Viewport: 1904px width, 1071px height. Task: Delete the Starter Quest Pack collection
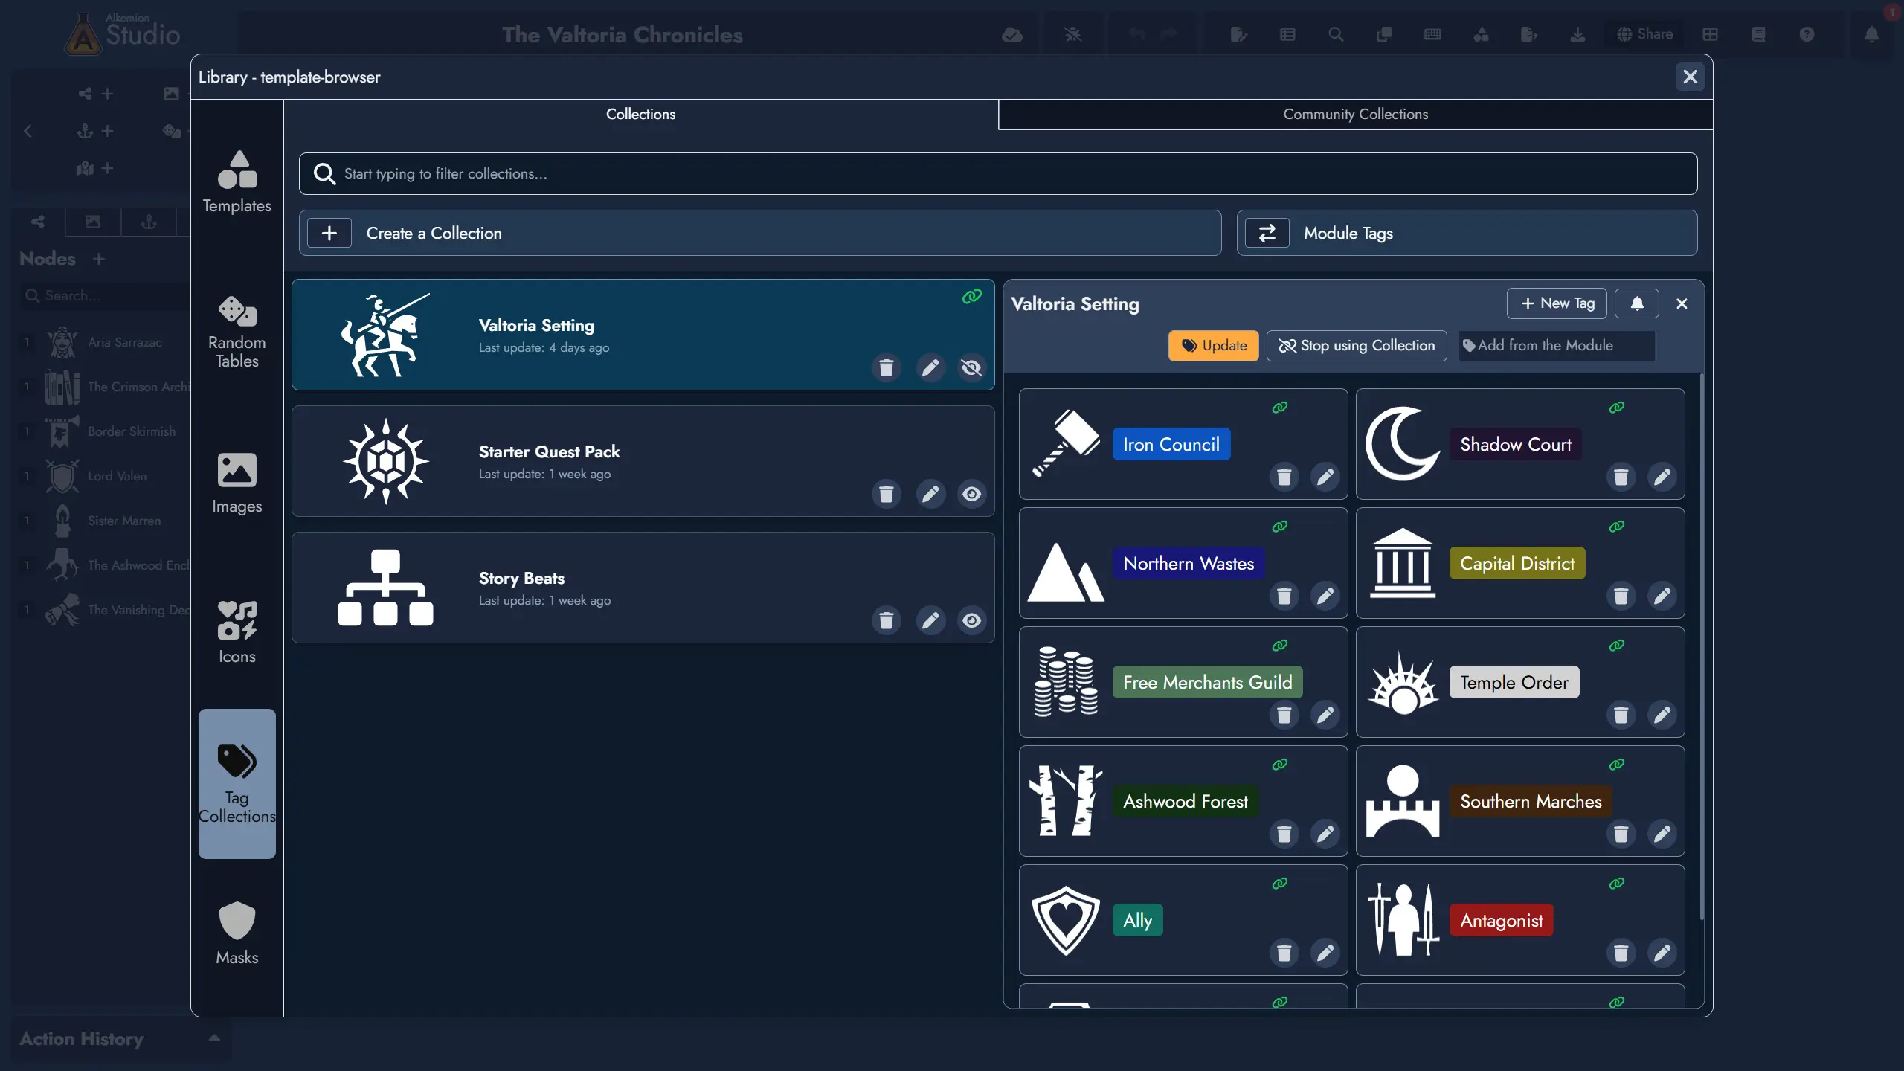[886, 494]
